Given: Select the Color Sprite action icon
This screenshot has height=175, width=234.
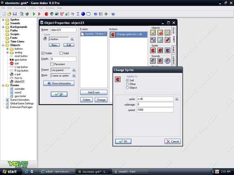Looking at the screenshot, I should [x=167, y=50].
